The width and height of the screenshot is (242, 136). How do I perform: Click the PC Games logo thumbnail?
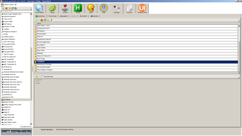(x=16, y=131)
